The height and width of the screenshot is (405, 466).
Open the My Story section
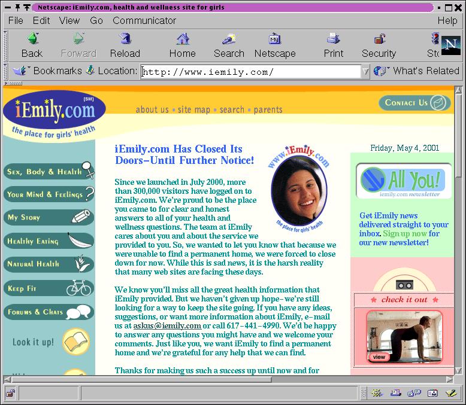pos(49,217)
